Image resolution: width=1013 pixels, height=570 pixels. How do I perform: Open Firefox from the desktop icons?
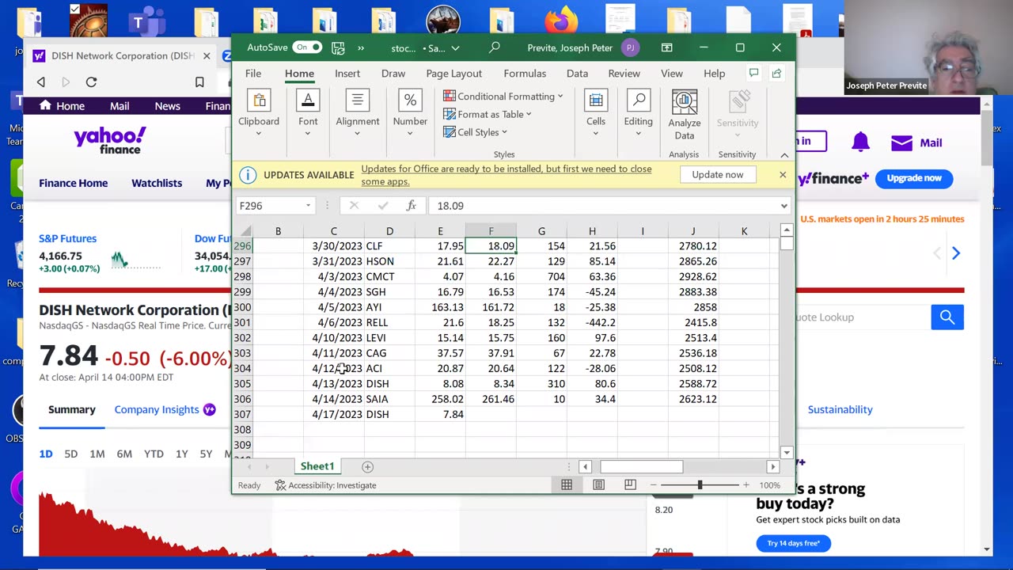561,20
